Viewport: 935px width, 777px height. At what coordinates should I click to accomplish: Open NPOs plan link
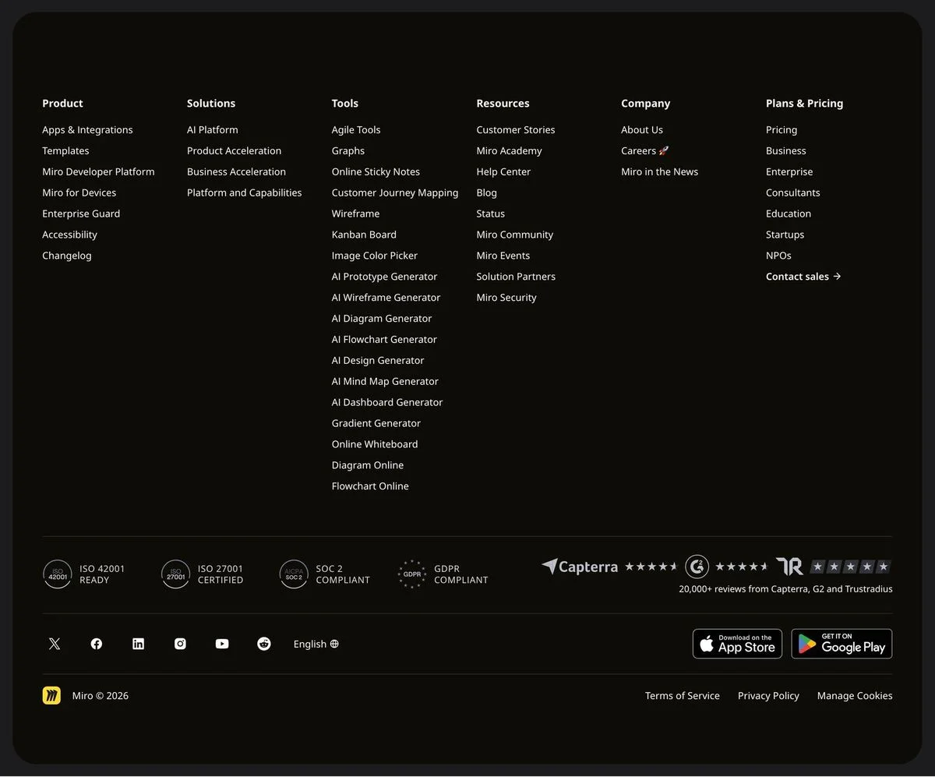tap(778, 256)
